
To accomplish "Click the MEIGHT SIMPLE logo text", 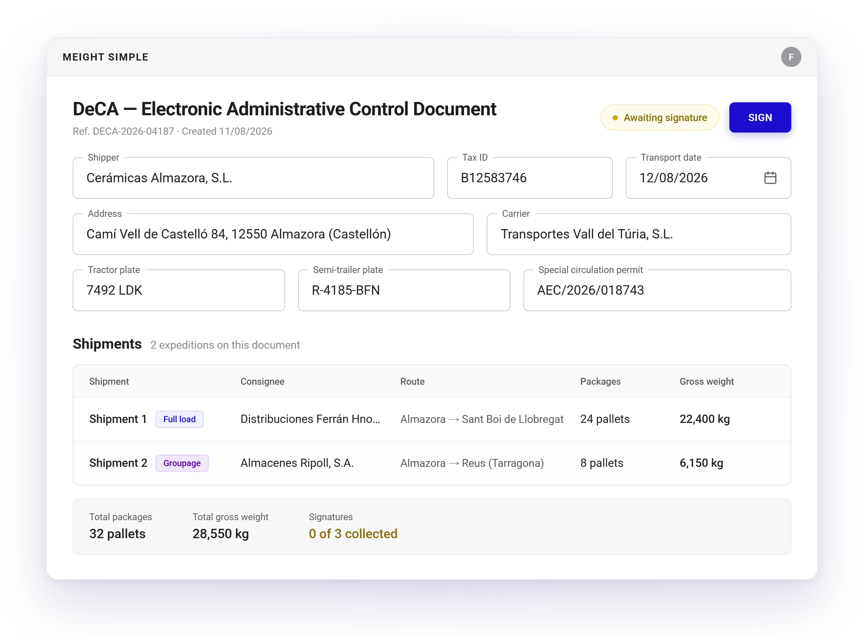I will pyautogui.click(x=105, y=57).
